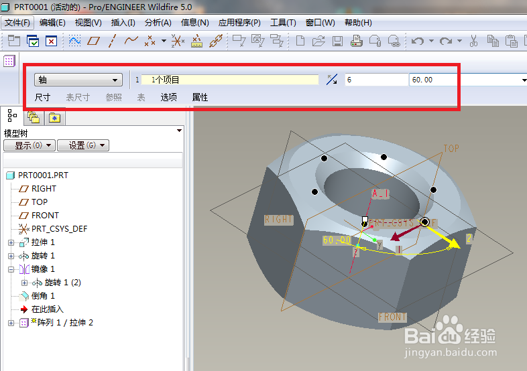Click the Undo arrow icon
Viewport: 527px width, 371px height.
click(x=418, y=41)
